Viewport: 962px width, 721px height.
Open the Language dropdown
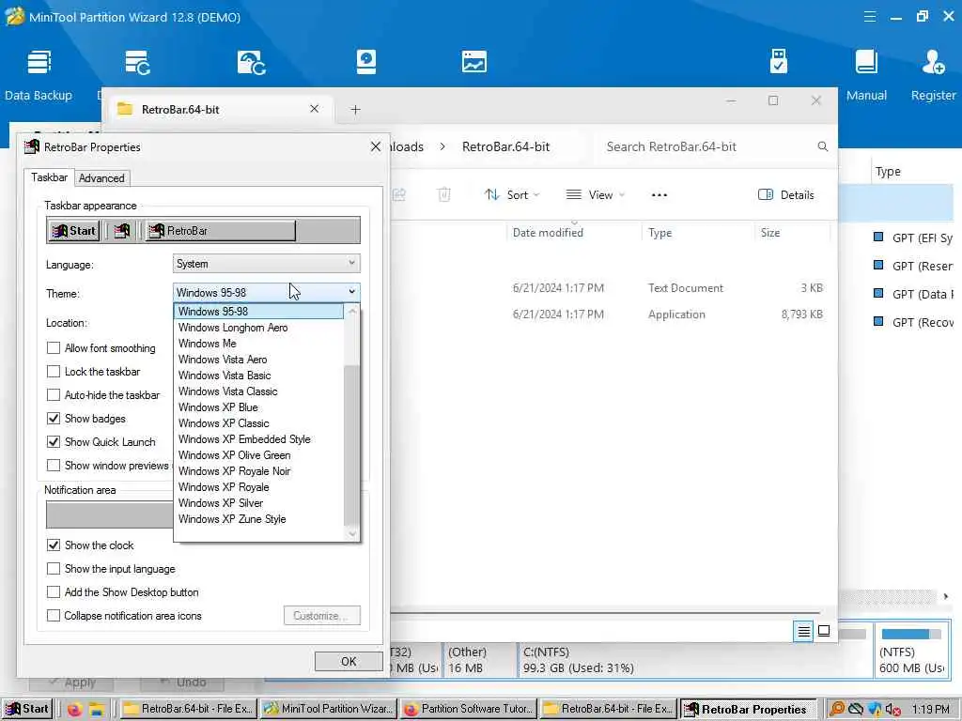pos(266,264)
